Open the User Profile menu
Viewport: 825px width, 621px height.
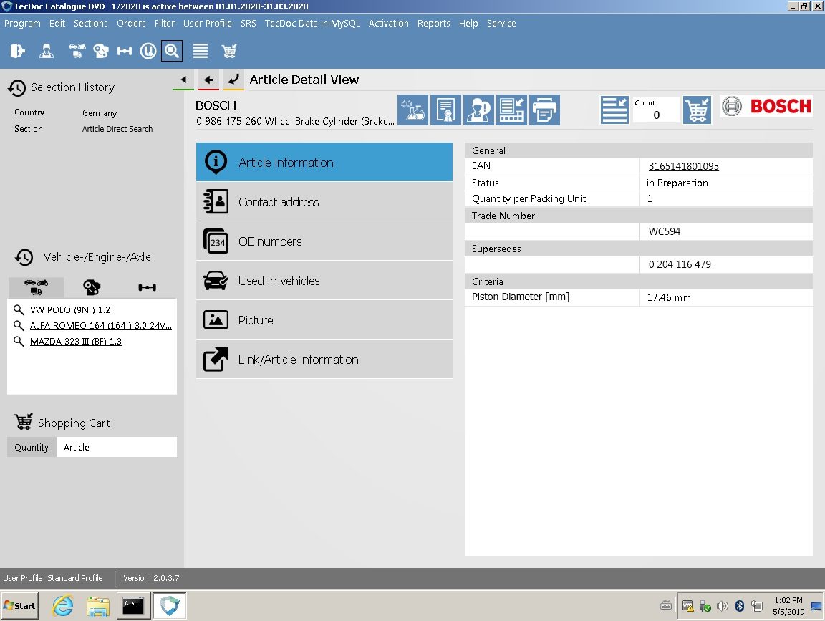(x=207, y=23)
